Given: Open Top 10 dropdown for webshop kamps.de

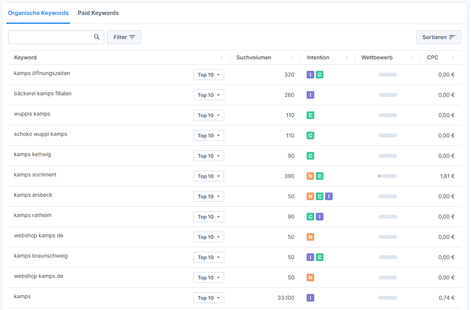Looking at the screenshot, I should click(x=209, y=277).
